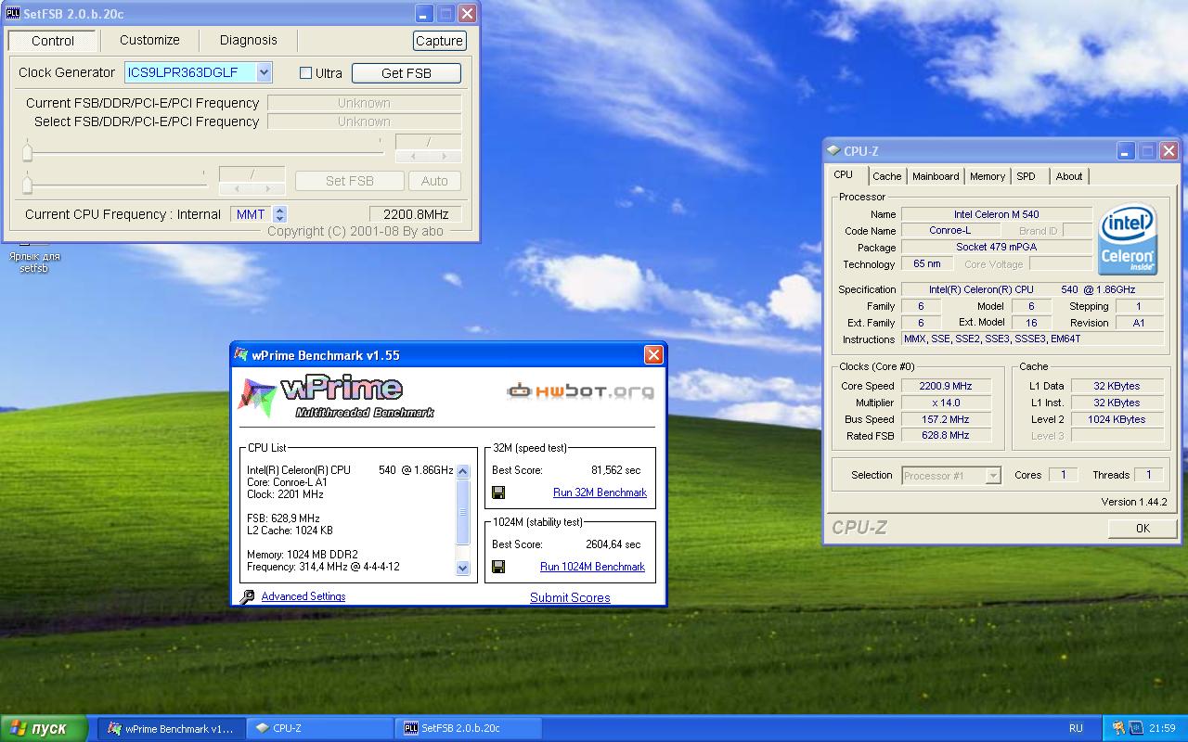Click the Run 32M Benchmark link
The image size is (1188, 742).
click(x=600, y=493)
